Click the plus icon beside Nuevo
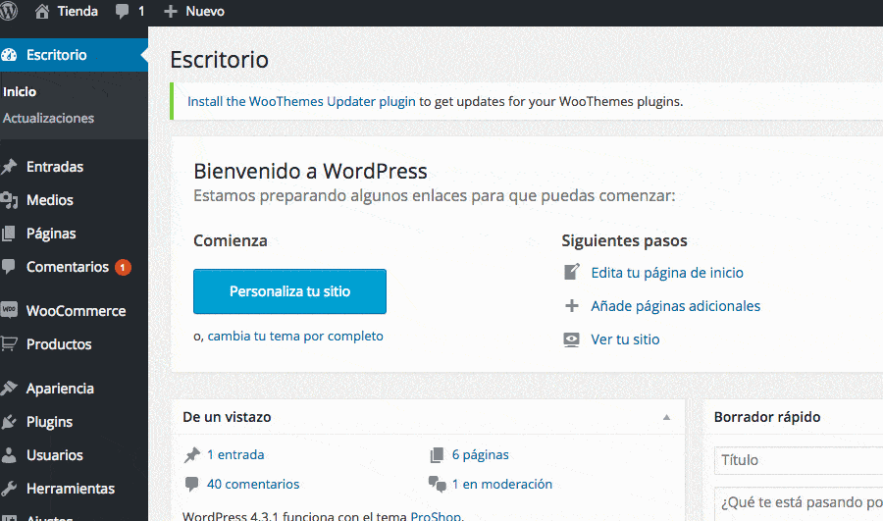 pyautogui.click(x=170, y=11)
